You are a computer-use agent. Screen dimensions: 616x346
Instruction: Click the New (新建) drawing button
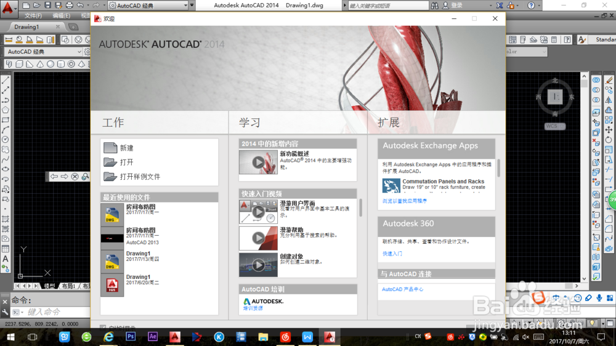point(119,148)
